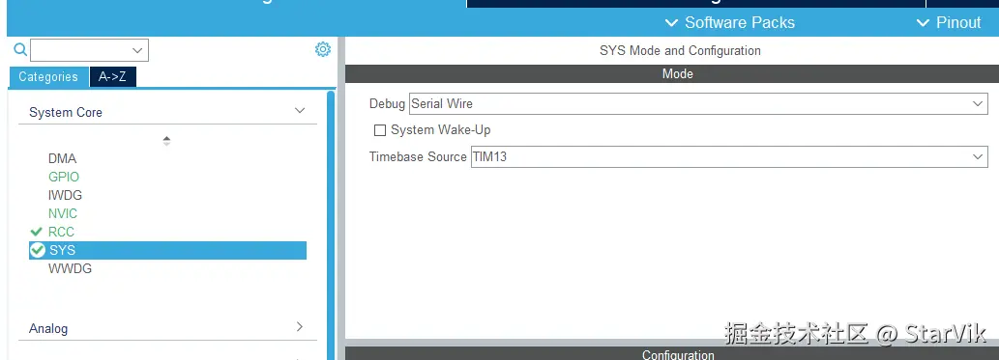The width and height of the screenshot is (999, 360).
Task: Open the Timebase Source TIM13 dropdown
Action: pyautogui.click(x=729, y=156)
